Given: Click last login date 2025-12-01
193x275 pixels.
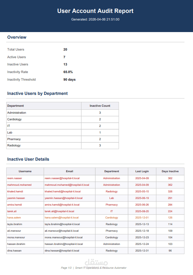Looking at the screenshot, I should (x=142, y=217).
